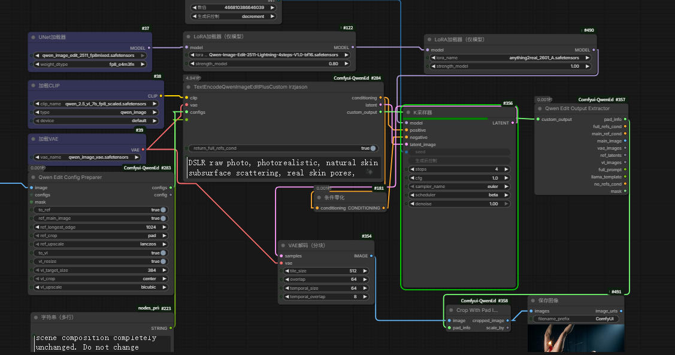This screenshot has height=355, width=675.
Task: Toggle the ref_main_image switch
Action: click(163, 219)
